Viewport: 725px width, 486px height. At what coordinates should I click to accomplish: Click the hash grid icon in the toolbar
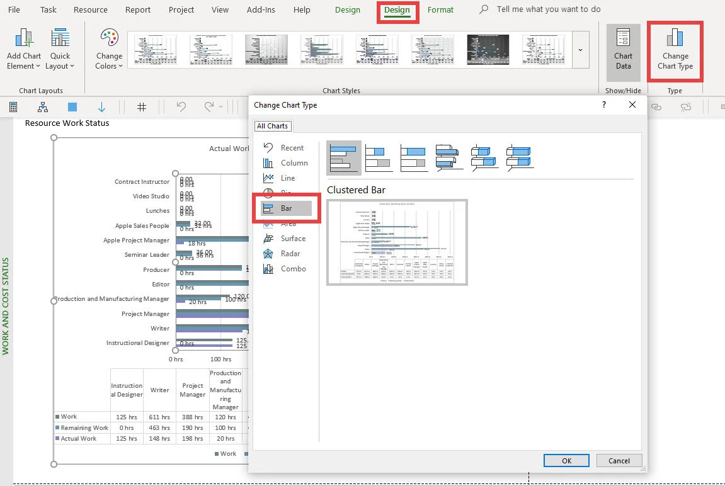[142, 107]
